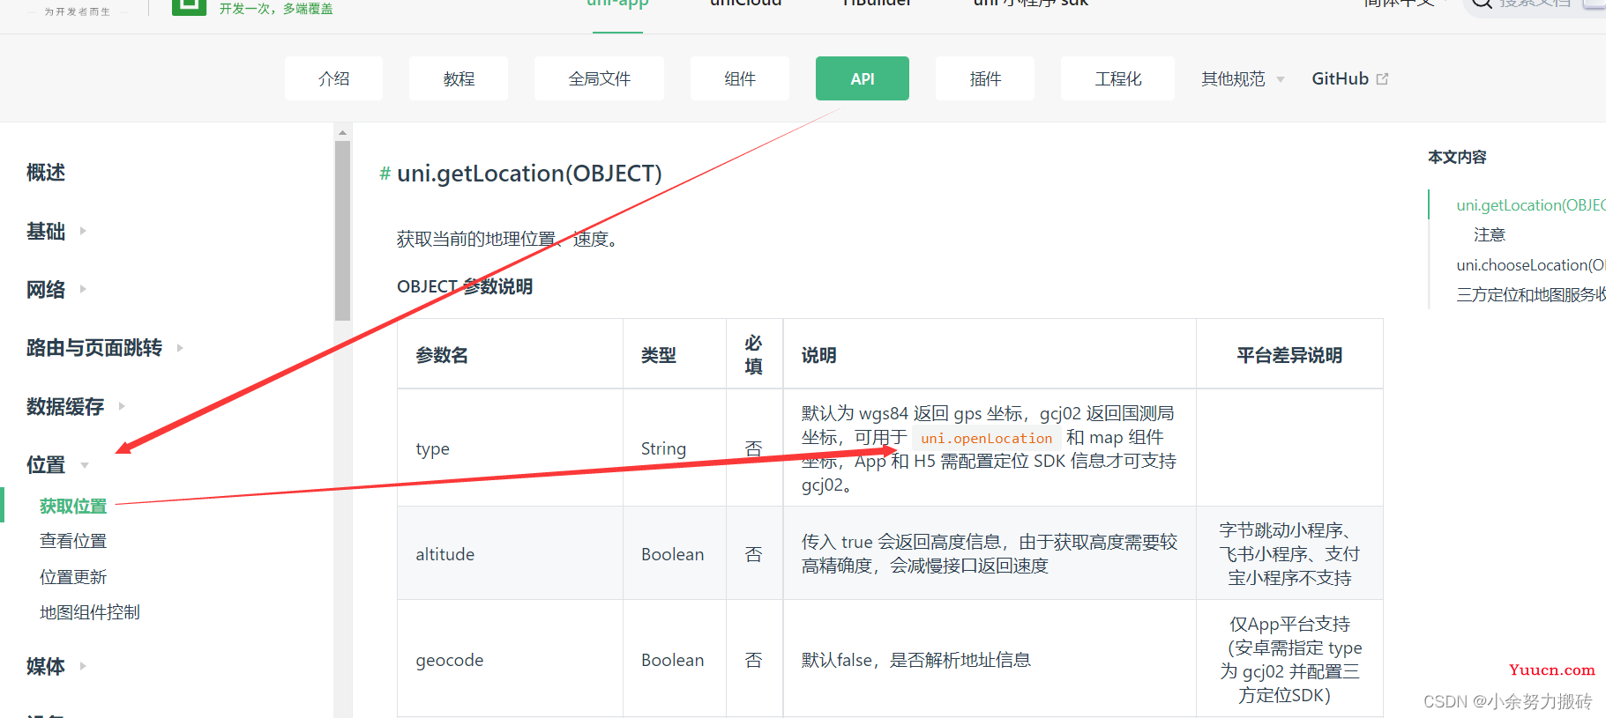Expand the 基础 sidebar section
This screenshot has height=718, width=1606.
click(x=56, y=231)
